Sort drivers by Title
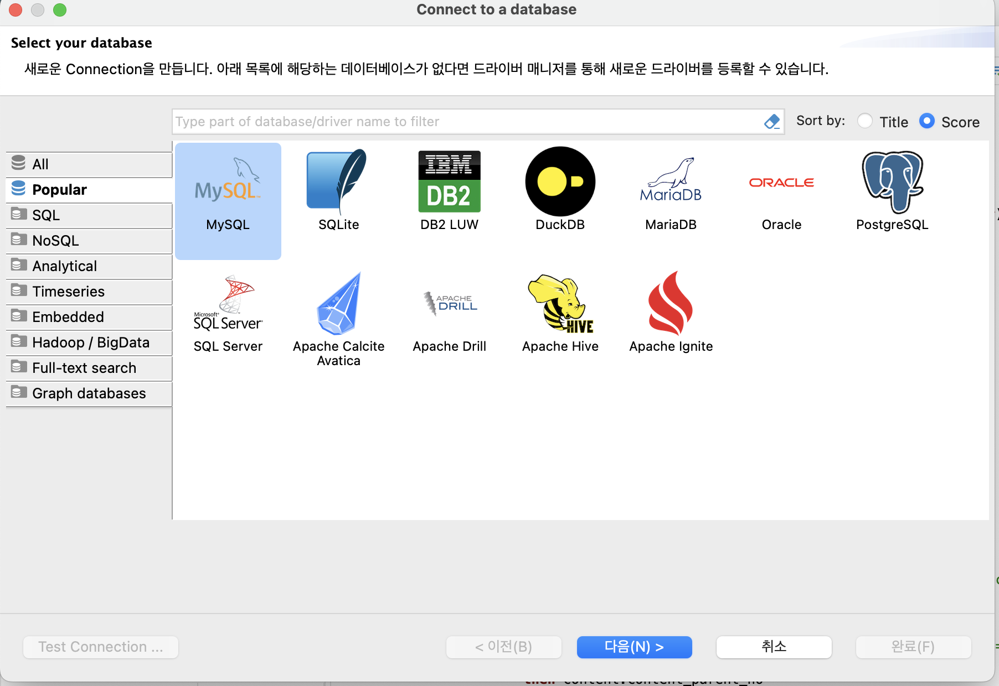 [865, 121]
